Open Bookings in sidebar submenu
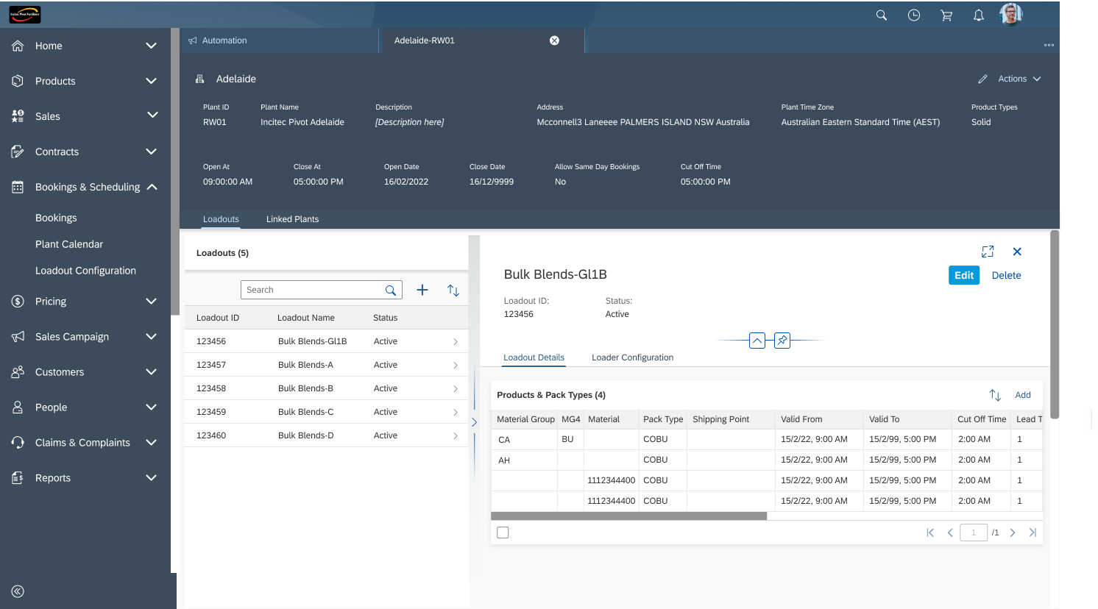The width and height of the screenshot is (1098, 609). coord(56,218)
